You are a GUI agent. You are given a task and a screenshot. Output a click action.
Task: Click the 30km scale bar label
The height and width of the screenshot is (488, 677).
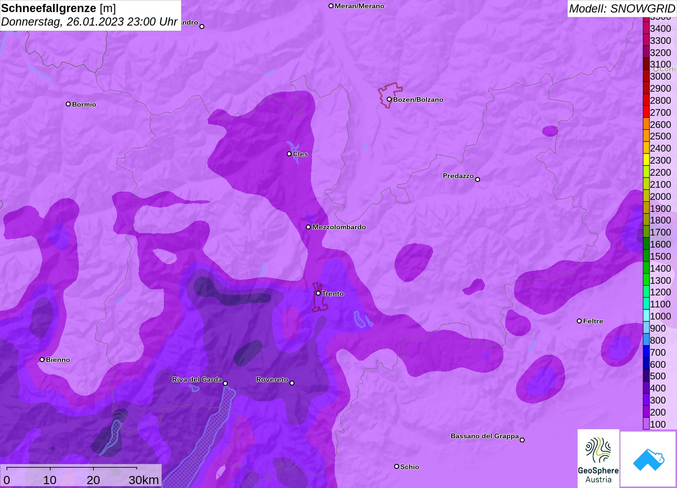pyautogui.click(x=144, y=480)
